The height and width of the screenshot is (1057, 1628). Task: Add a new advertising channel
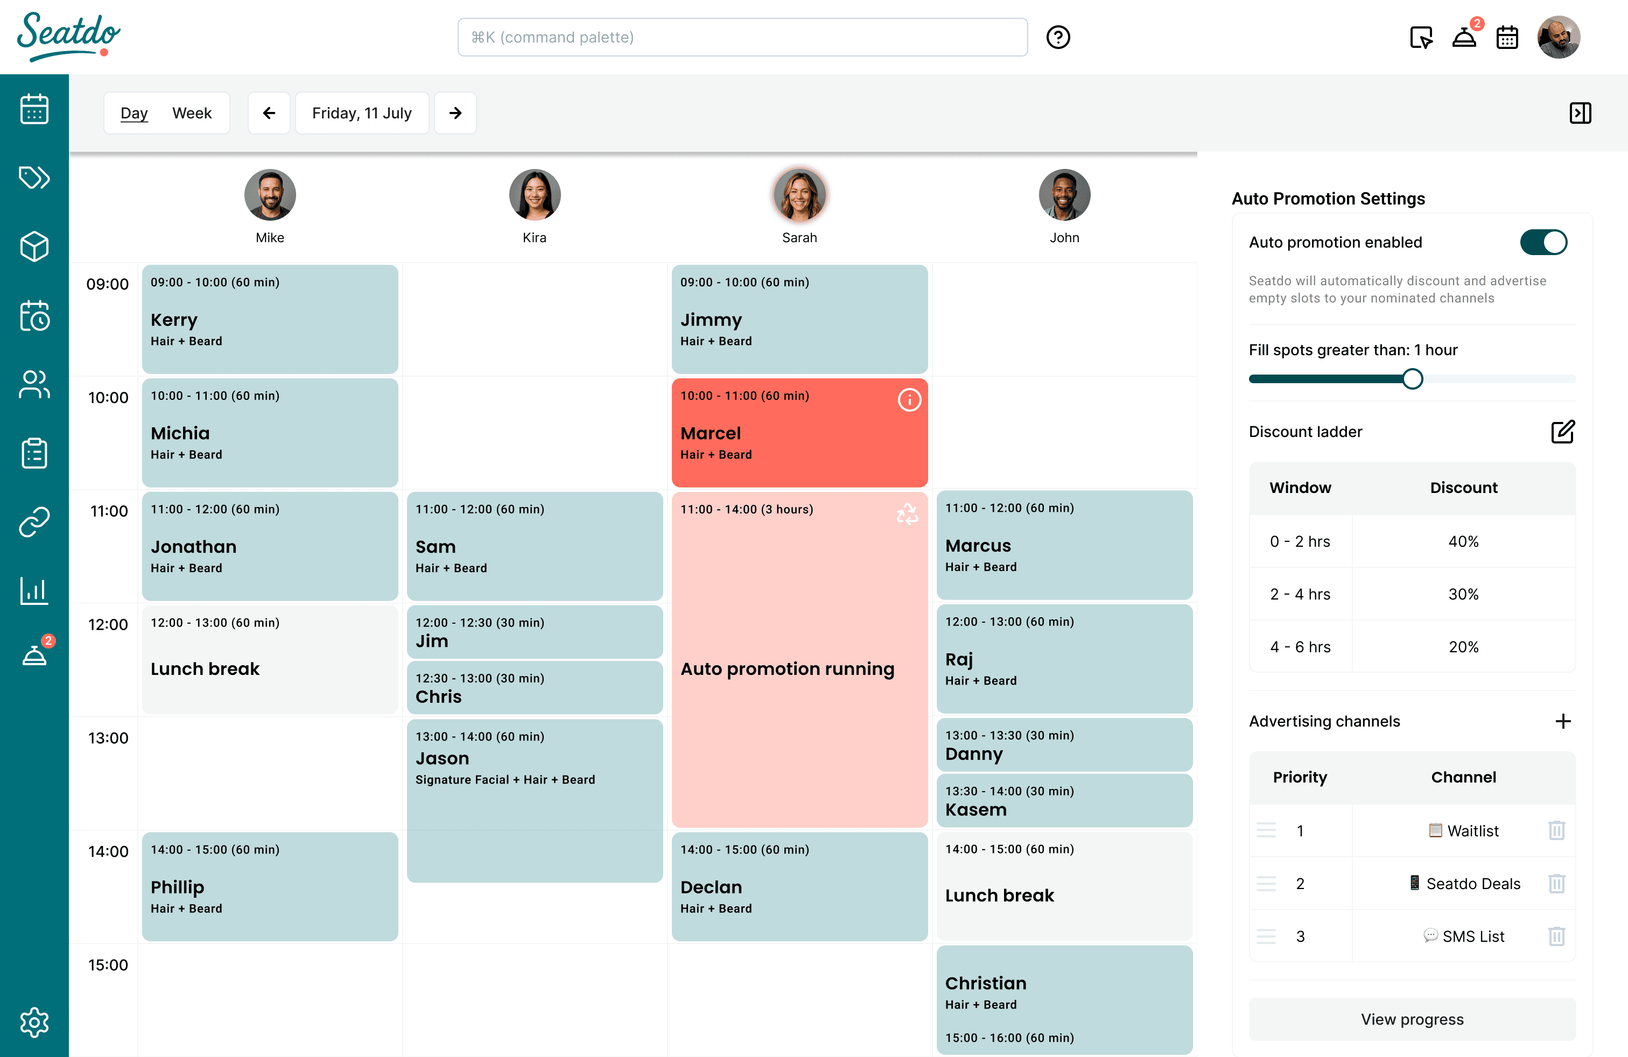coord(1562,721)
